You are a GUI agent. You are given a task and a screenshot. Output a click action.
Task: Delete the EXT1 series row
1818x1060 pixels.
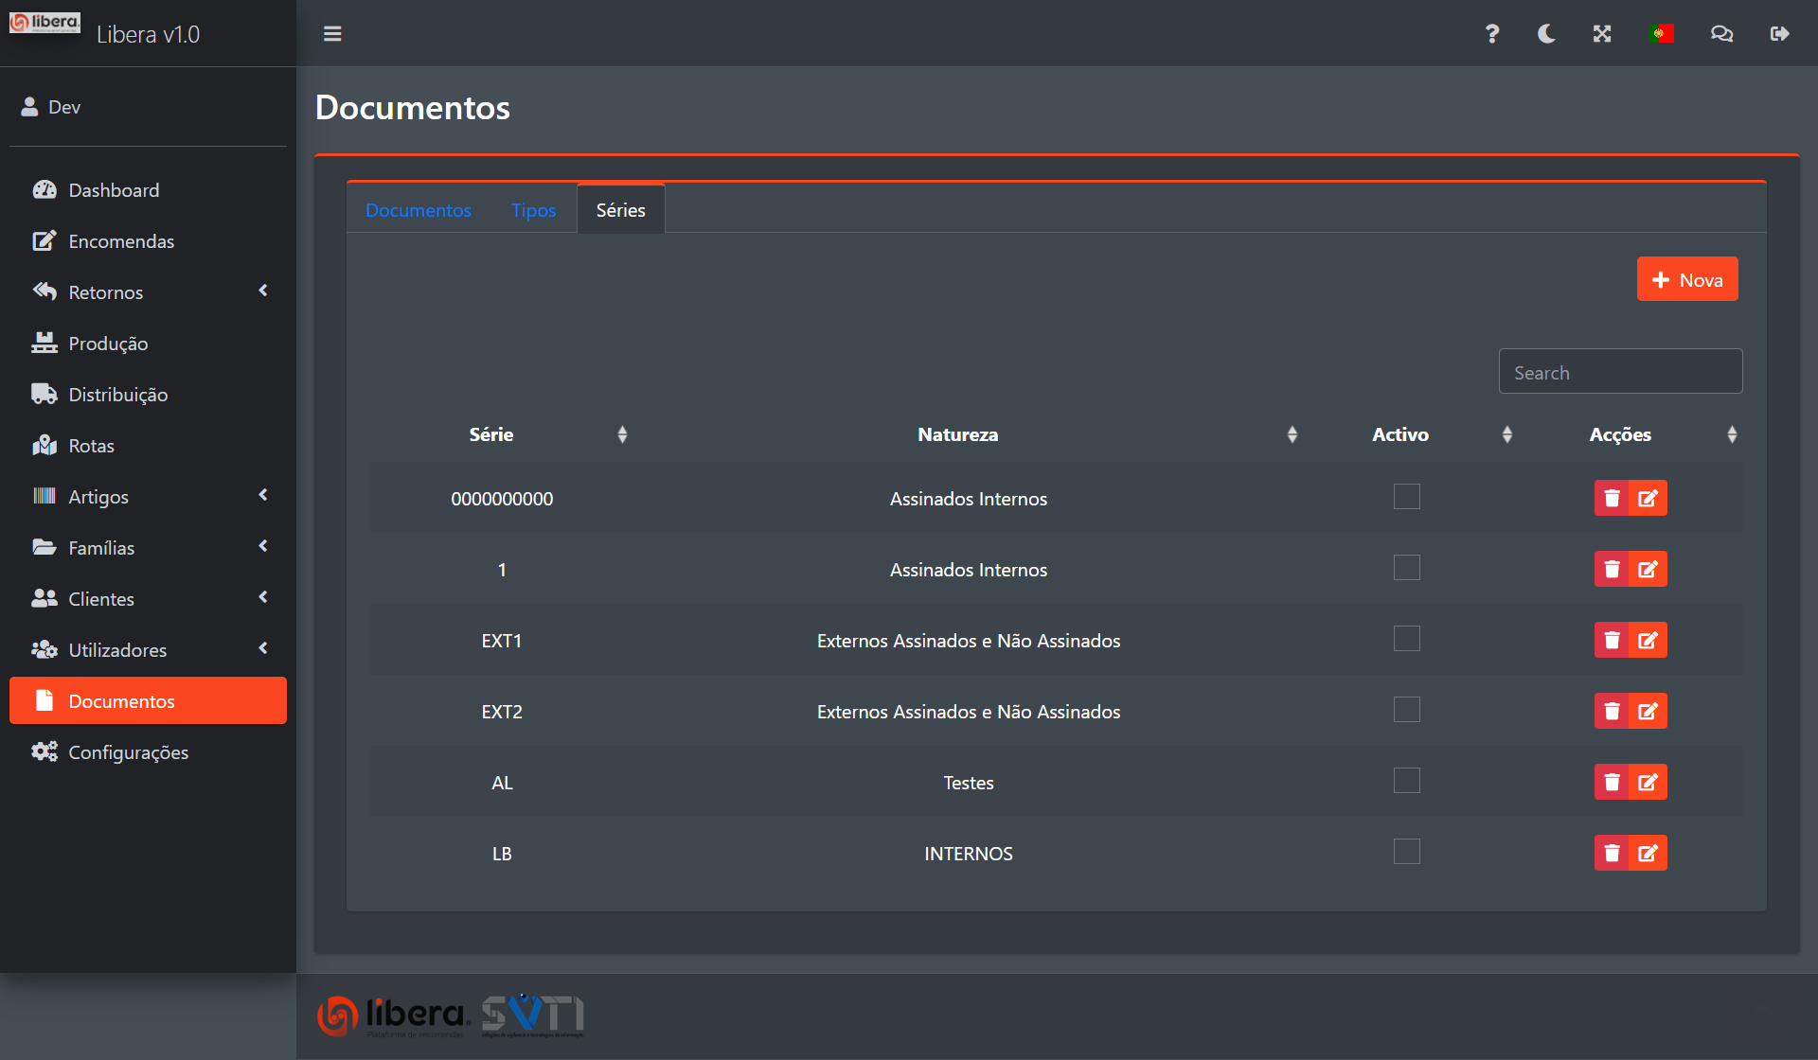pyautogui.click(x=1612, y=641)
